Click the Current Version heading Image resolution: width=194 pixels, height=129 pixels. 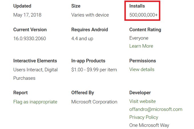click(x=30, y=30)
